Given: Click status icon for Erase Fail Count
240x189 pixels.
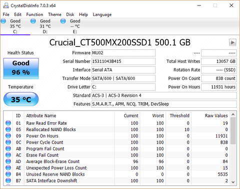Looking at the screenshot, I should (x=8, y=155).
